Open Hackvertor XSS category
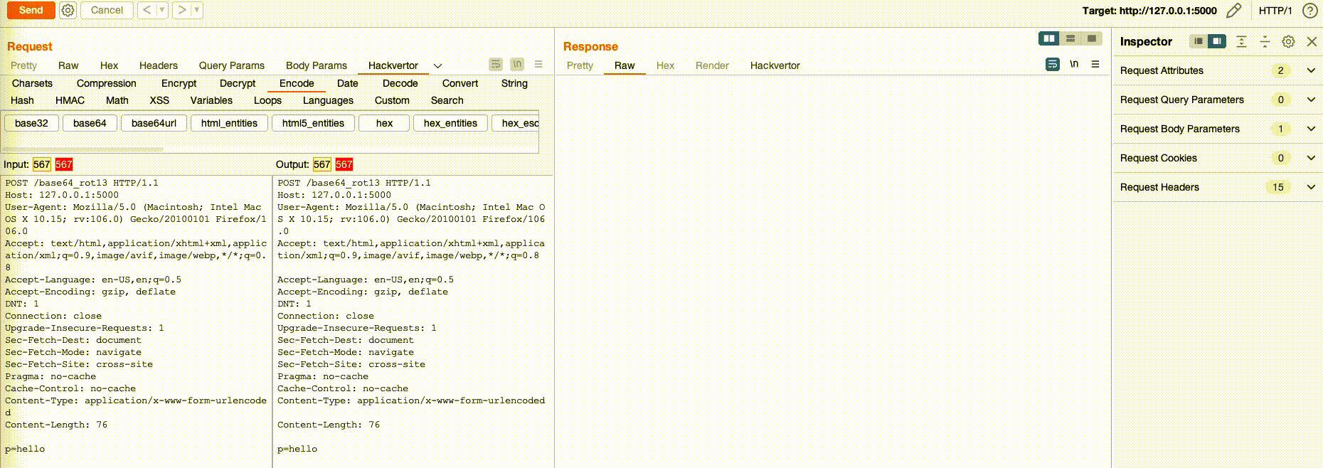 point(159,100)
